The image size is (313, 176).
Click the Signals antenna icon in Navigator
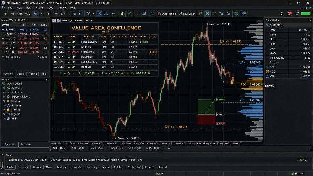(8, 114)
